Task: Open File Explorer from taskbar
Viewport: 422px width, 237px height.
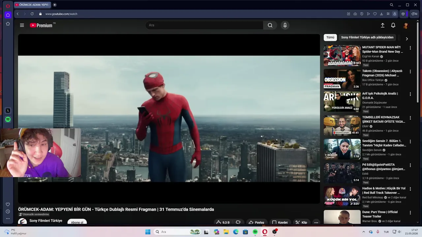Action: coord(226,232)
